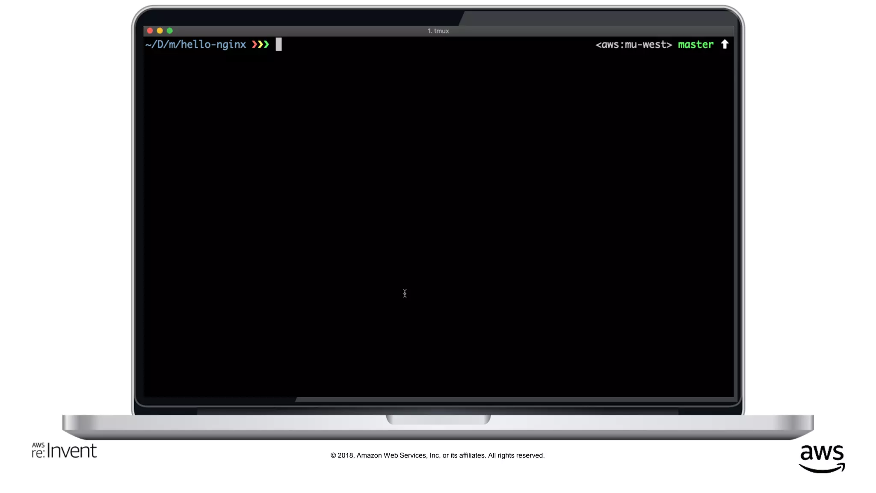Click the red prompt chevron
The height and width of the screenshot is (493, 876).
pos(255,45)
